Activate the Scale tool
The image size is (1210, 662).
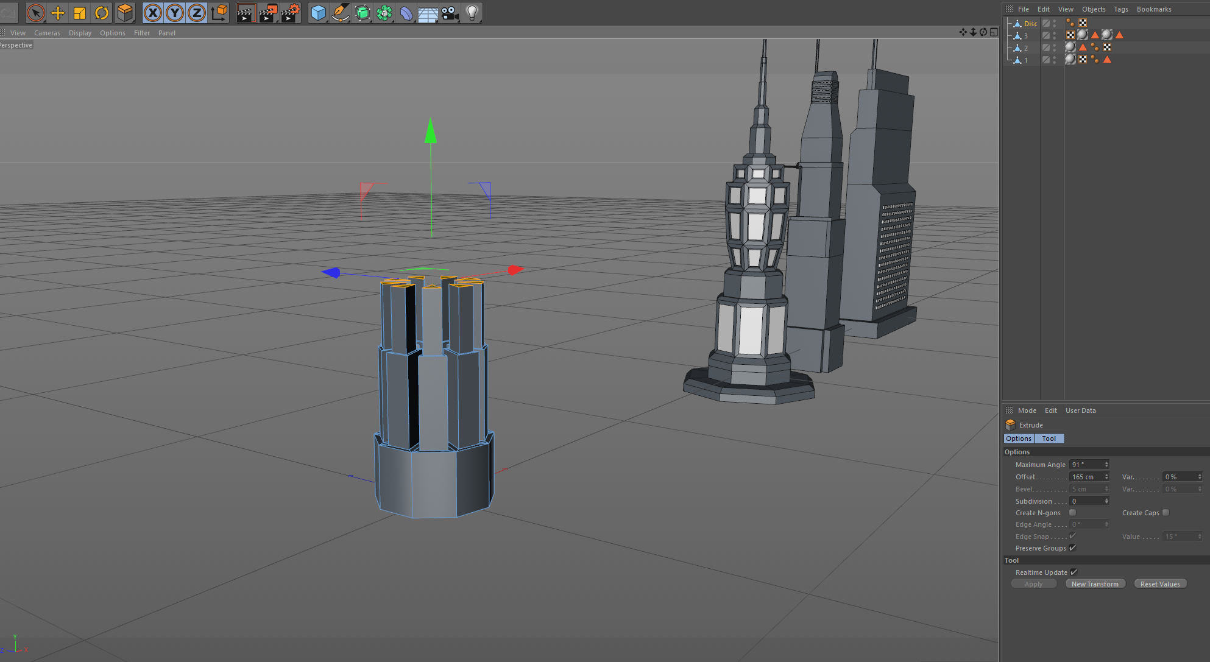(80, 13)
